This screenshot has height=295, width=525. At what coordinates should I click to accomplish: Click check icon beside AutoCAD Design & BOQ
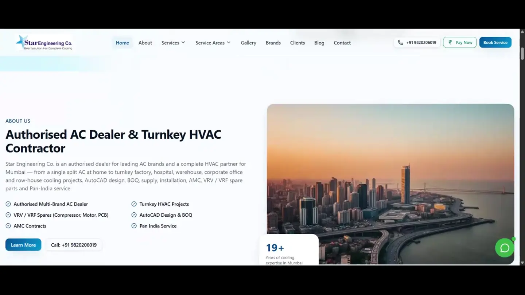134,215
